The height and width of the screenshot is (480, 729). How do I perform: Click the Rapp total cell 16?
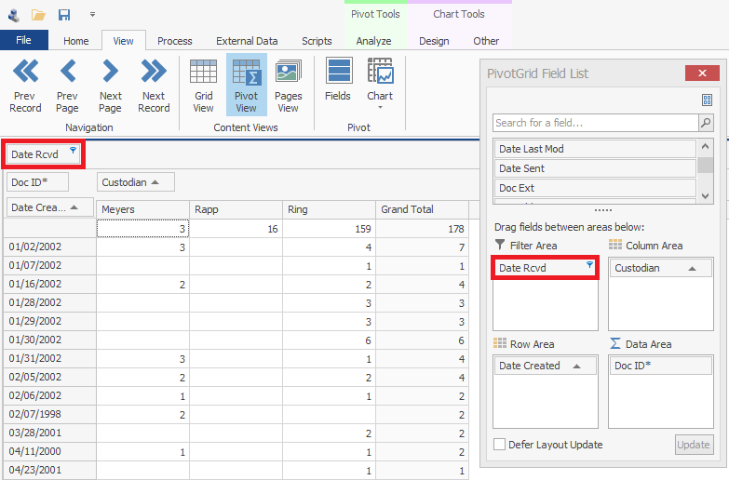tap(236, 229)
